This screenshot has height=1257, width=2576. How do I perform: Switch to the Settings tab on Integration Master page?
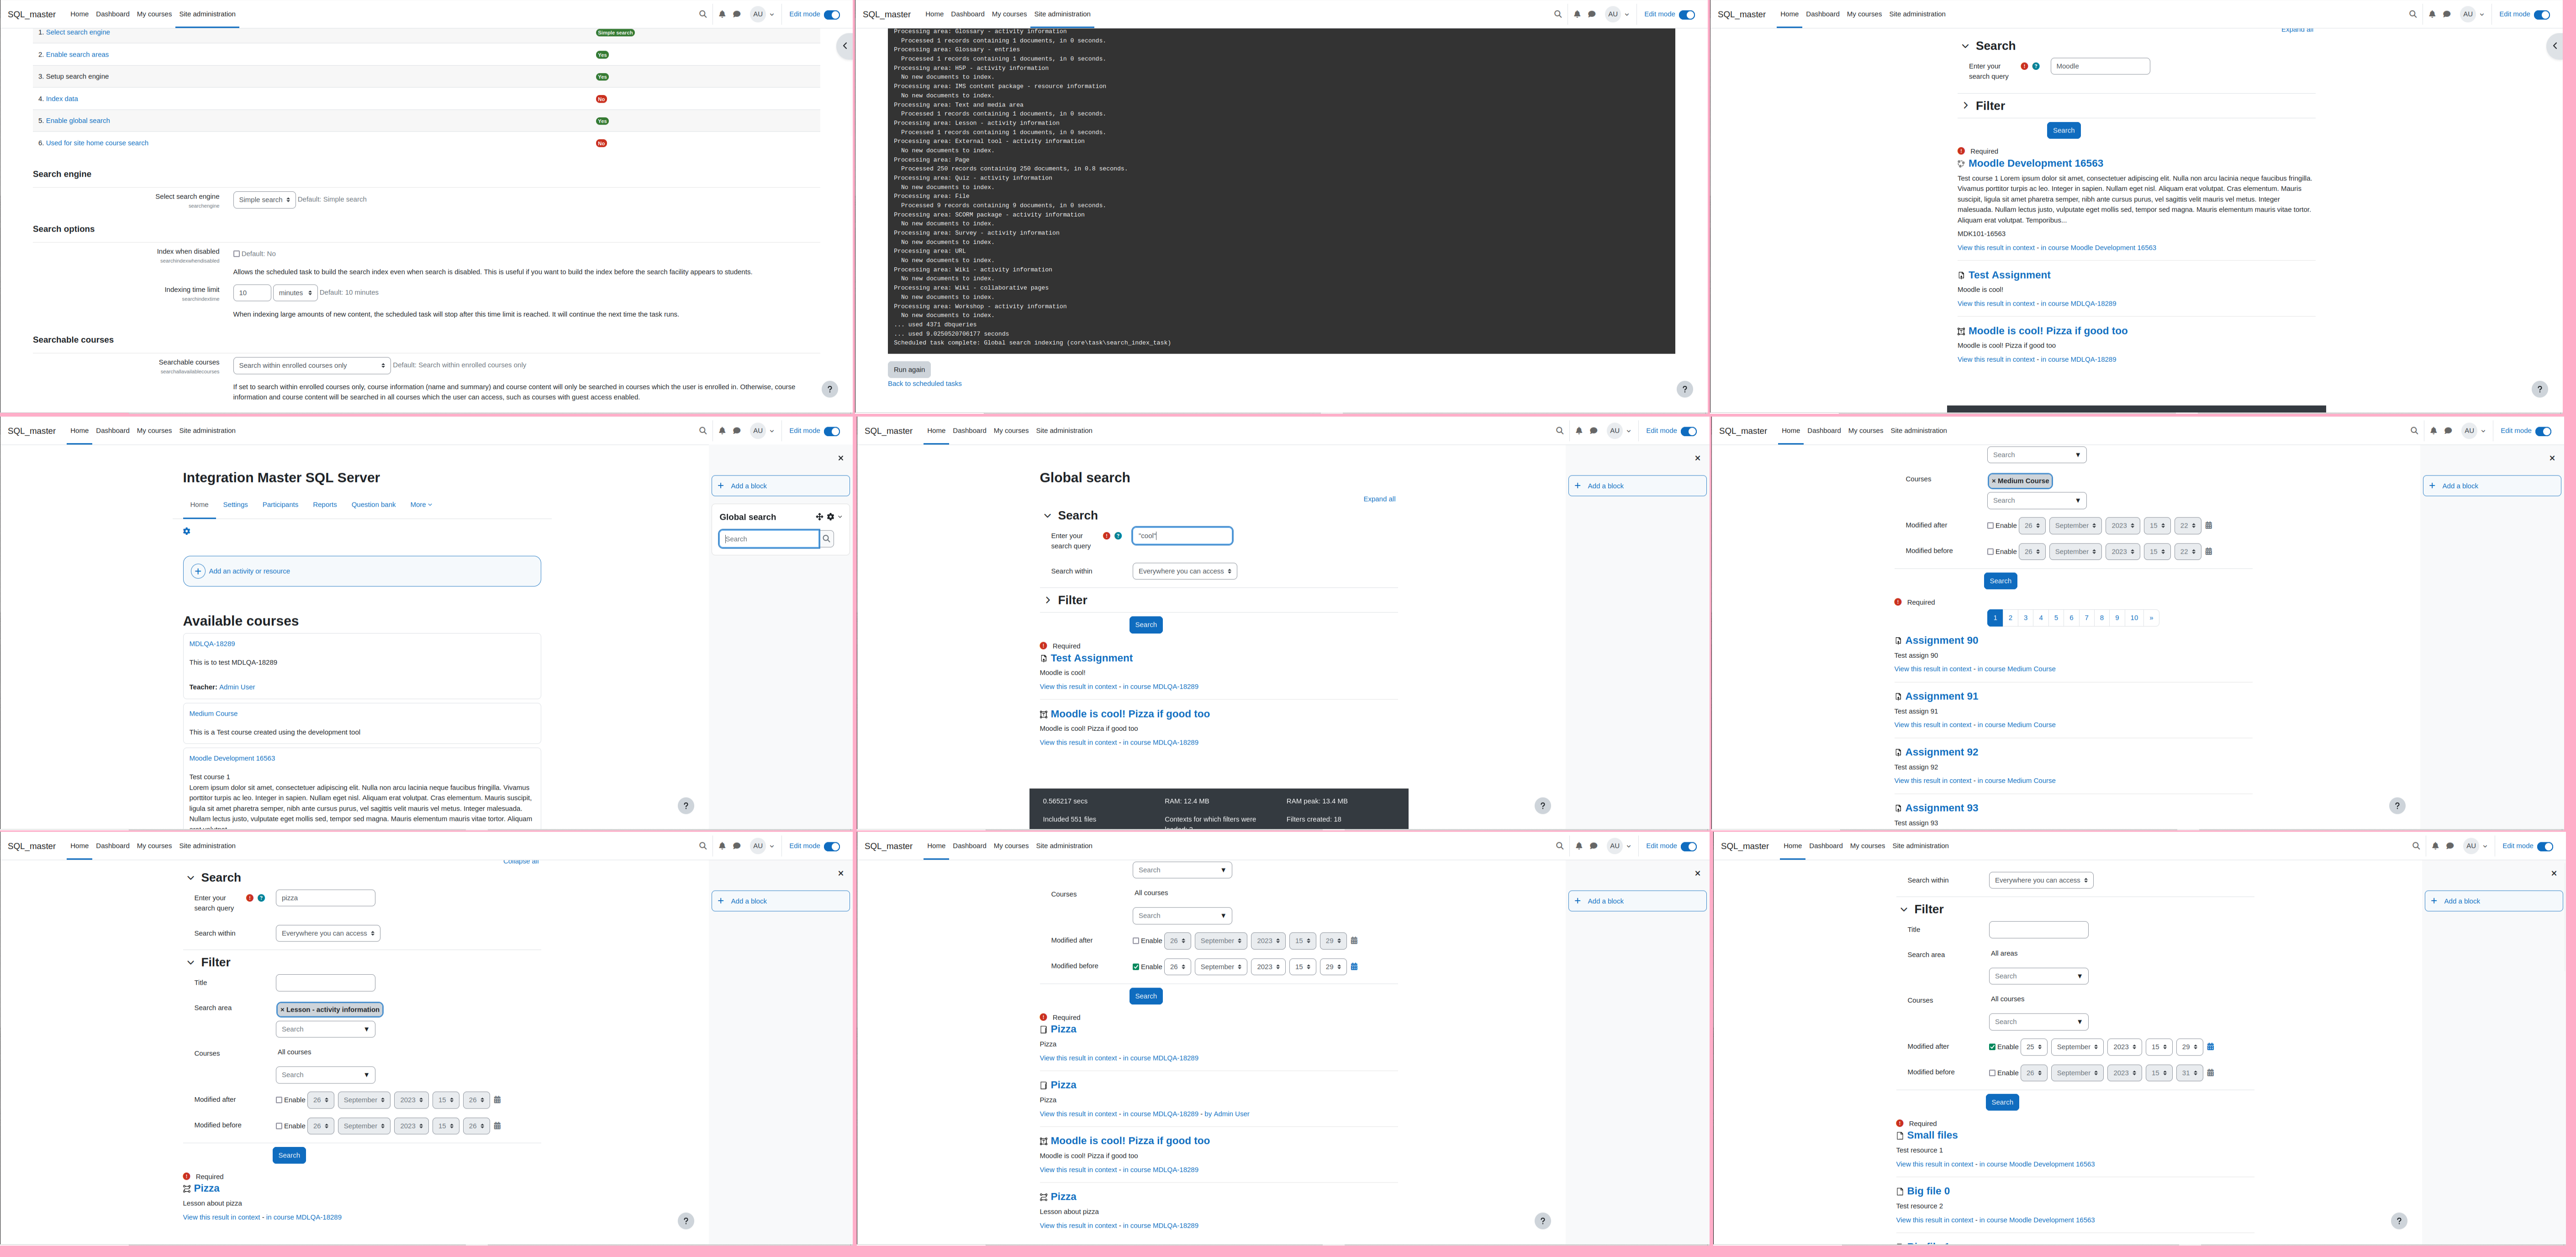click(235, 505)
